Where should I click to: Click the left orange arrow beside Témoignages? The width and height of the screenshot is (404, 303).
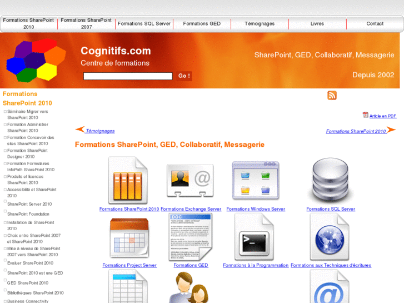coord(80,129)
